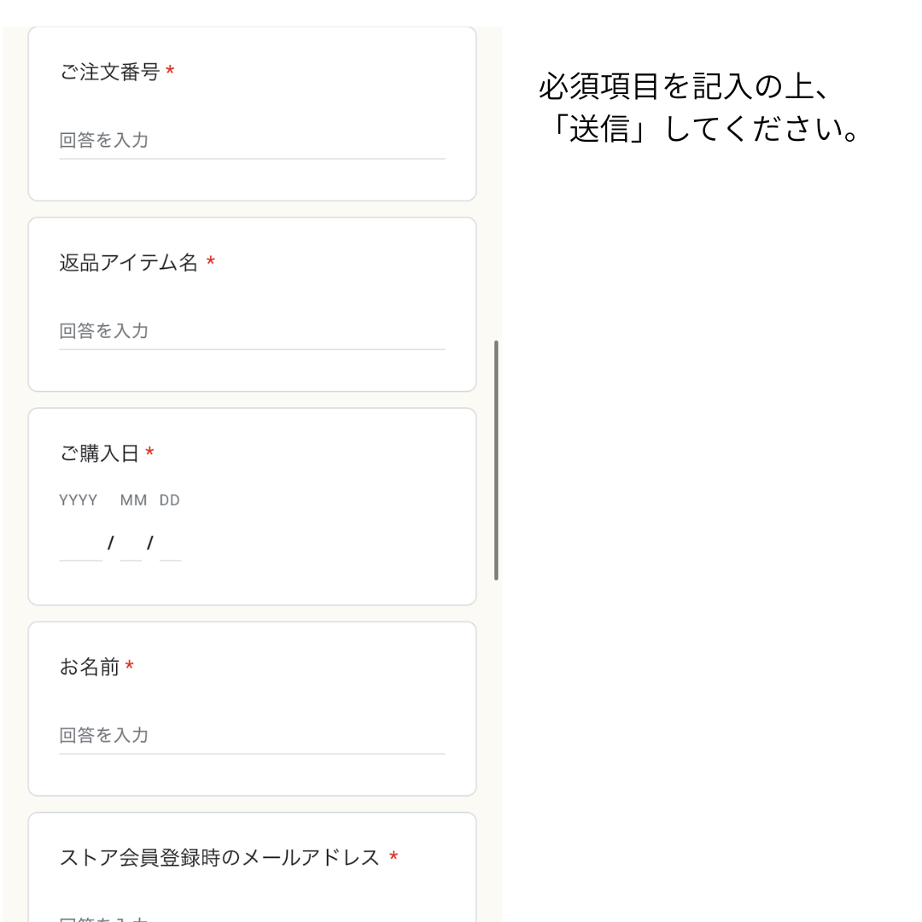Click the MM date hint label
This screenshot has width=922, height=922.
tap(133, 500)
